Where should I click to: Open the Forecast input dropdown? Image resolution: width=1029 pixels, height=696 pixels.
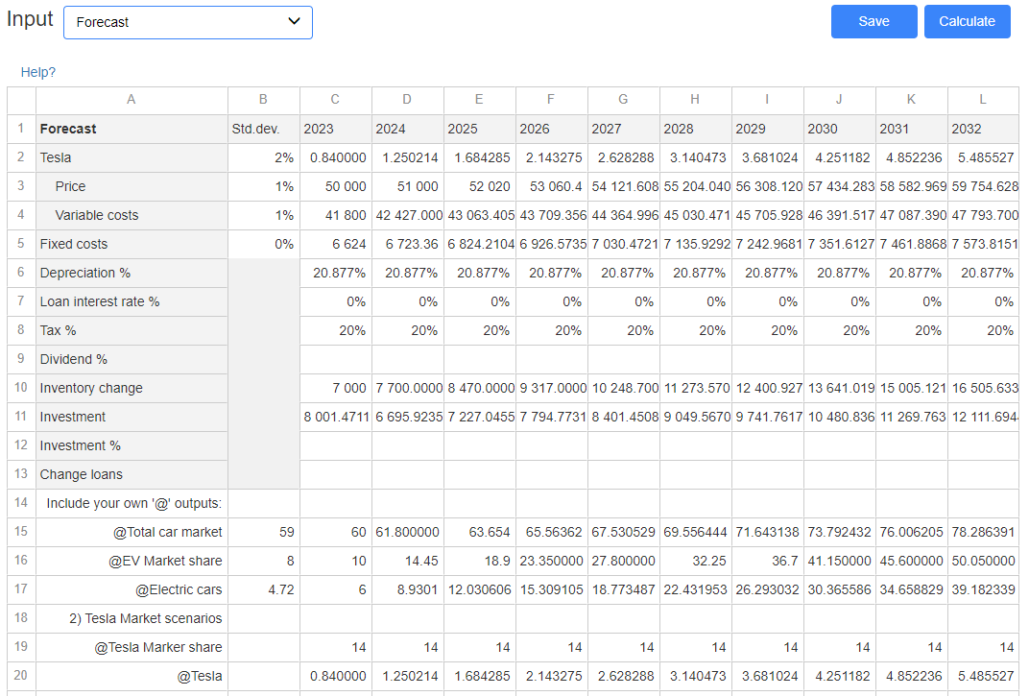[x=188, y=22]
